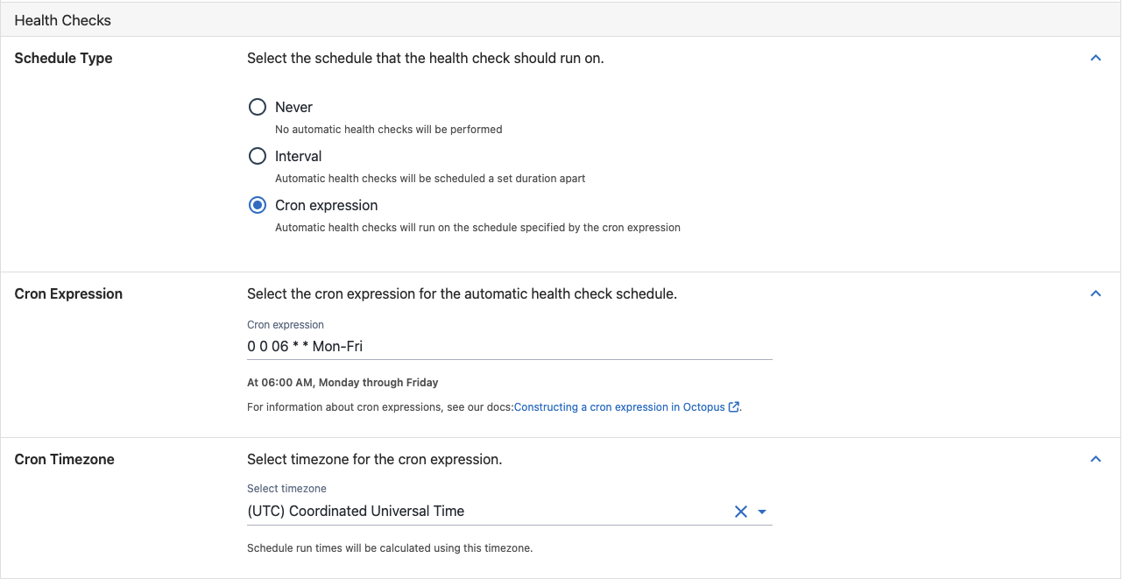
Task: Click the Cron expression input field
Action: click(510, 346)
